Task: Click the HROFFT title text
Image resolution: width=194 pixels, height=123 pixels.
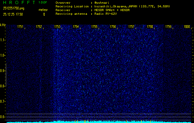Action: (x=19, y=2)
